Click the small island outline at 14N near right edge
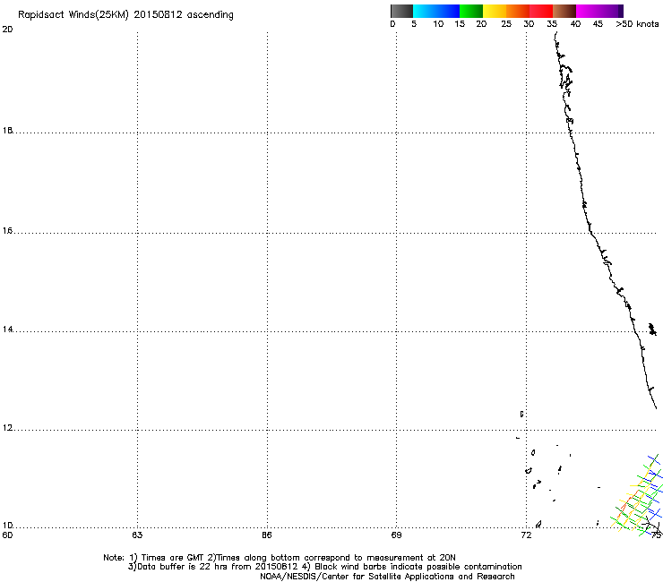 (x=652, y=329)
